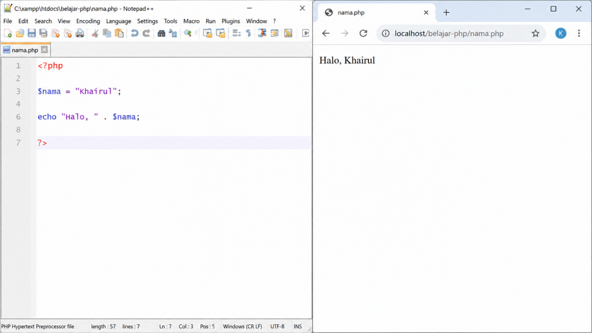Redo the last undone edit
592x333 pixels.
pos(146,33)
